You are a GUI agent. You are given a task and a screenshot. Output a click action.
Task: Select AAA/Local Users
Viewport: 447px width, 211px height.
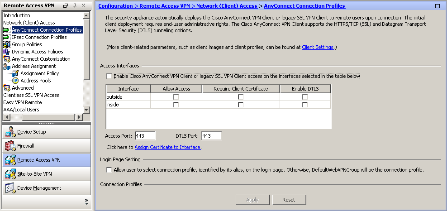(21, 110)
